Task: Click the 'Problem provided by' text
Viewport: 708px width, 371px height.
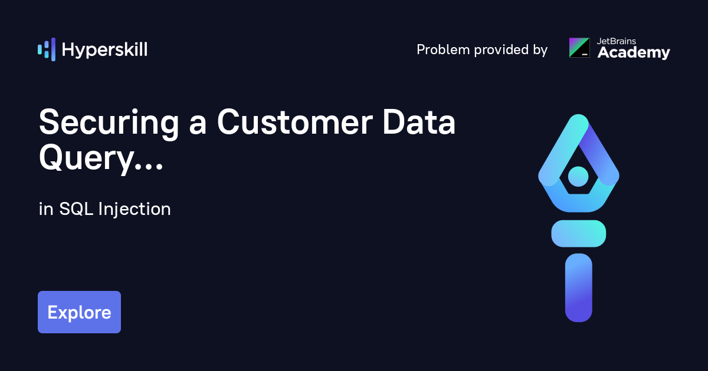Action: pyautogui.click(x=481, y=50)
